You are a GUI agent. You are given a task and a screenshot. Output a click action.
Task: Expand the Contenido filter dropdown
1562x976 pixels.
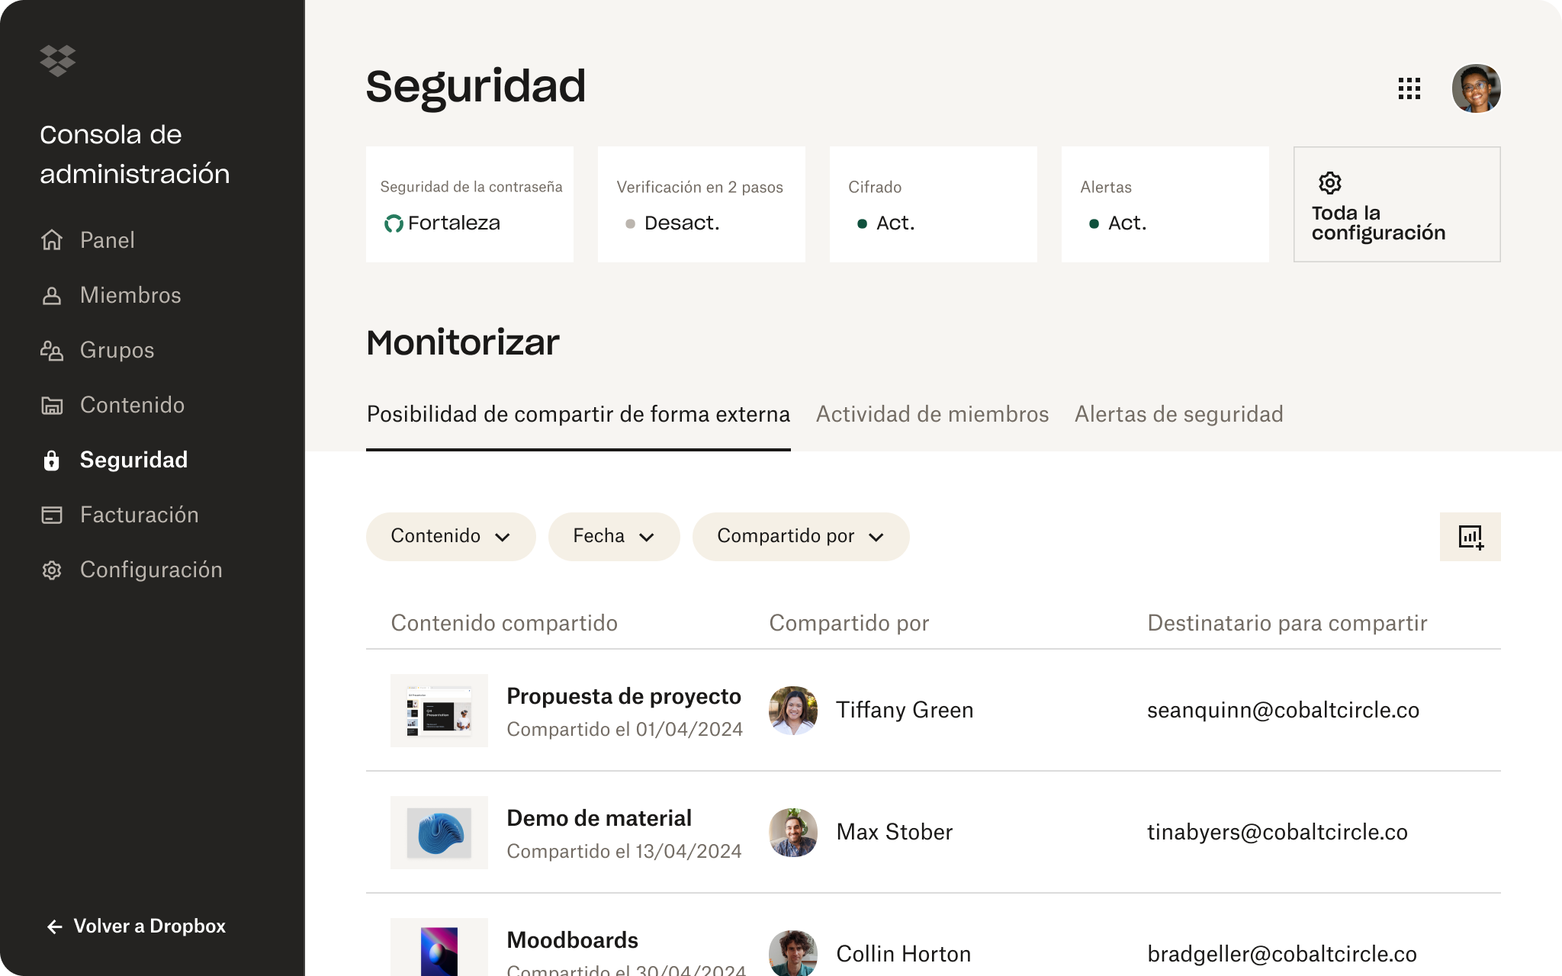click(x=451, y=537)
